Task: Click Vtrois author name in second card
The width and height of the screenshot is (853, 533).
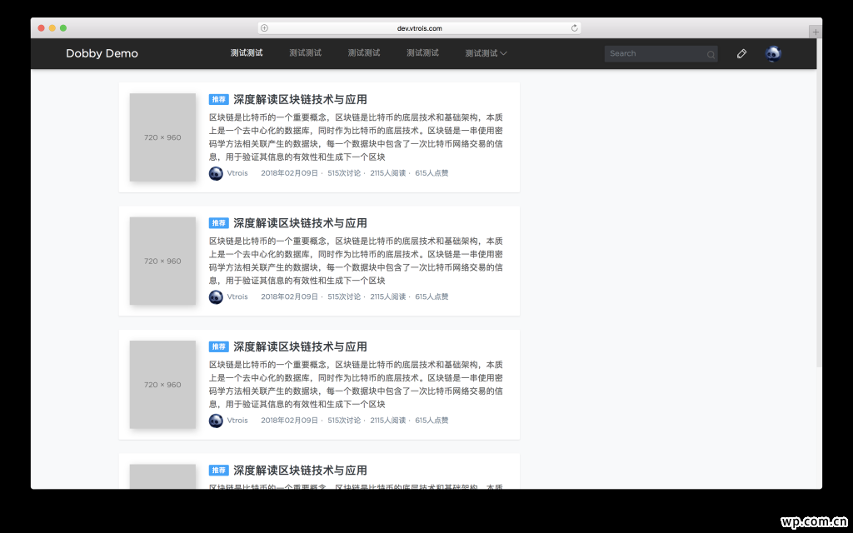Action: 237,296
